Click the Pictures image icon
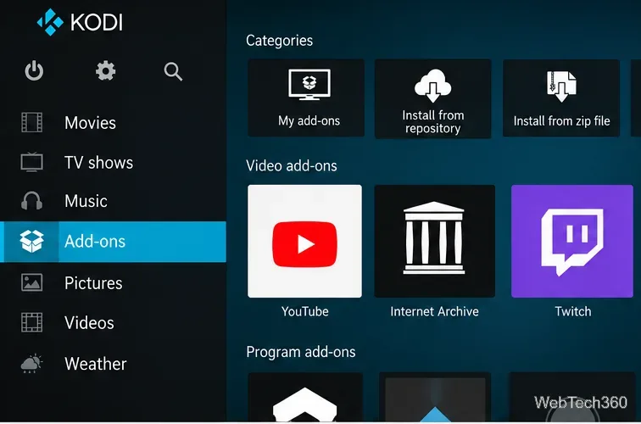 pos(32,282)
